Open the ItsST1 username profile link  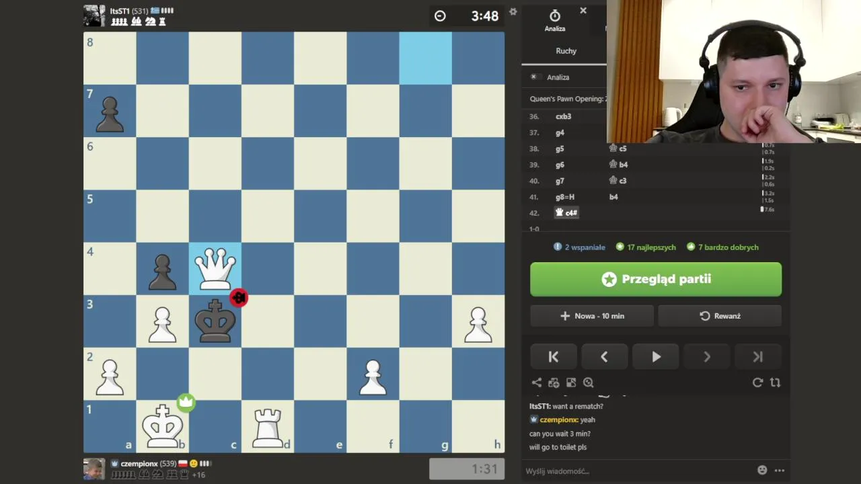pyautogui.click(x=119, y=11)
